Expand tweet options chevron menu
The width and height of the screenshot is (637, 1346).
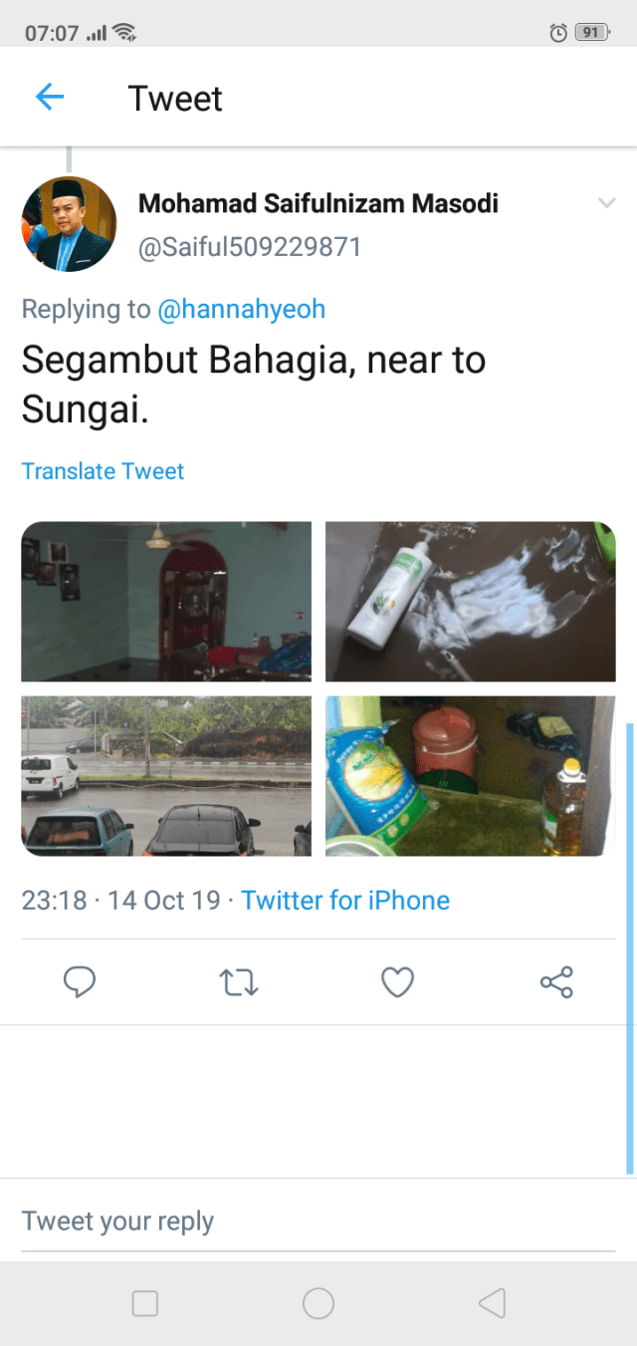tap(606, 203)
